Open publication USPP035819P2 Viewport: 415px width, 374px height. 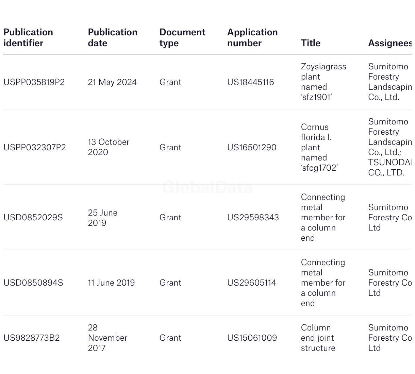pos(34,82)
